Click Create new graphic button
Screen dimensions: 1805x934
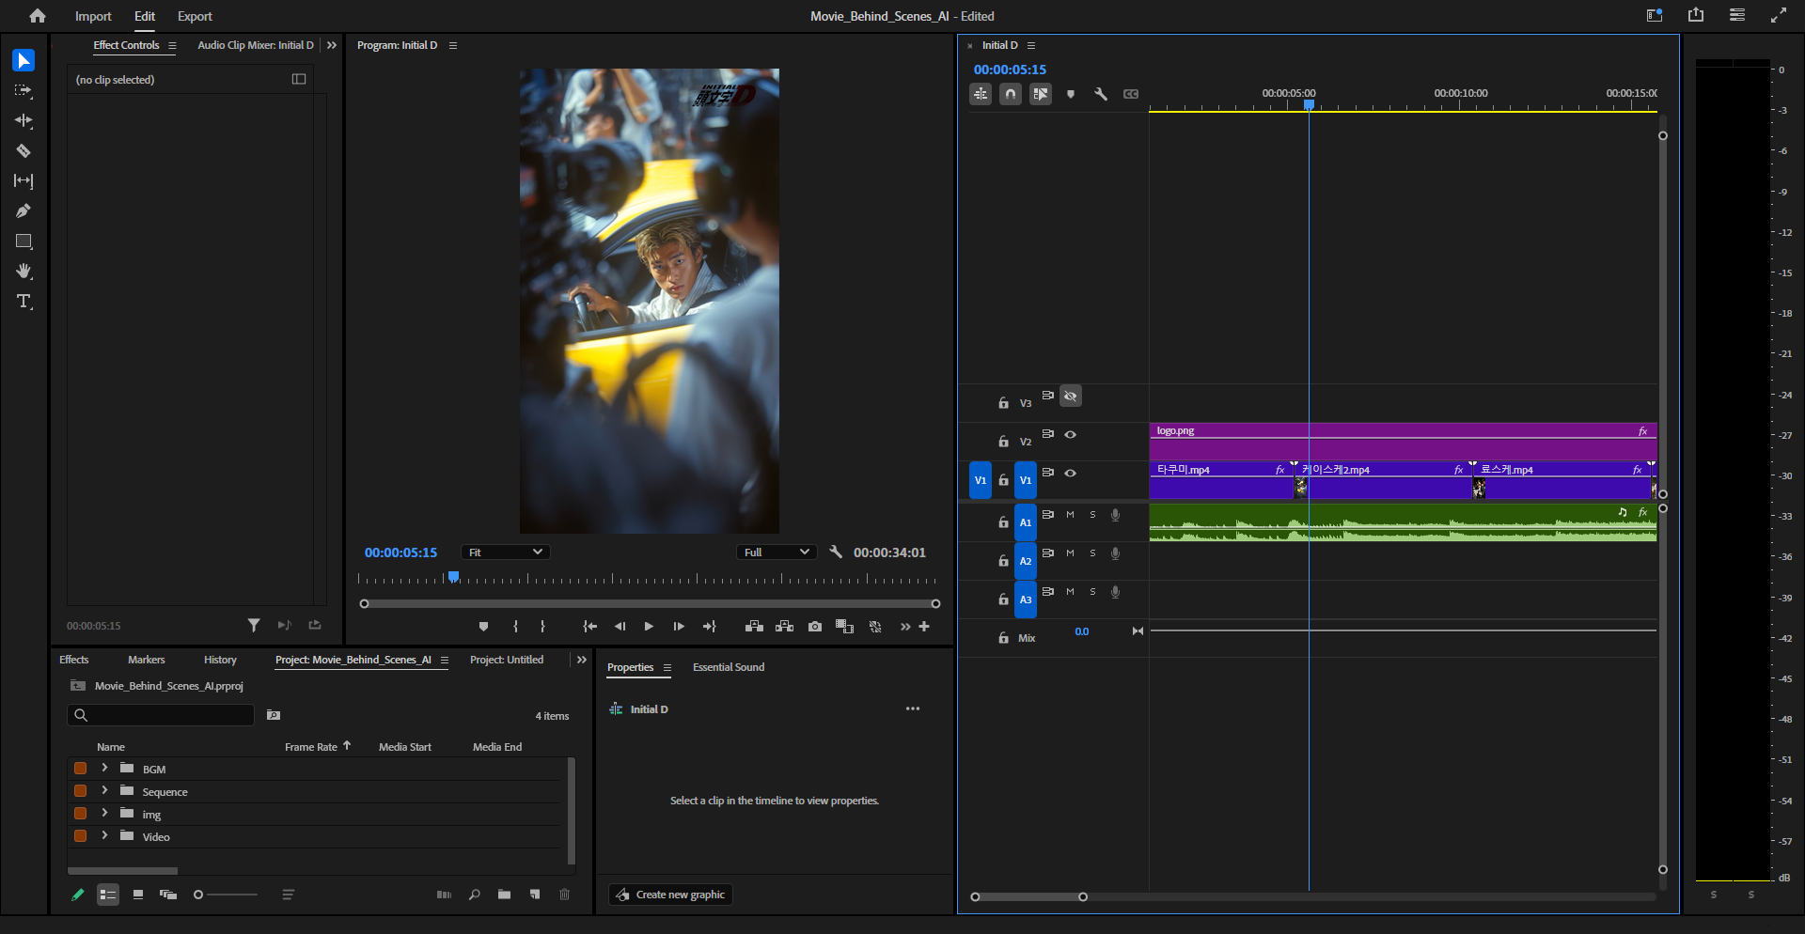coord(670,895)
